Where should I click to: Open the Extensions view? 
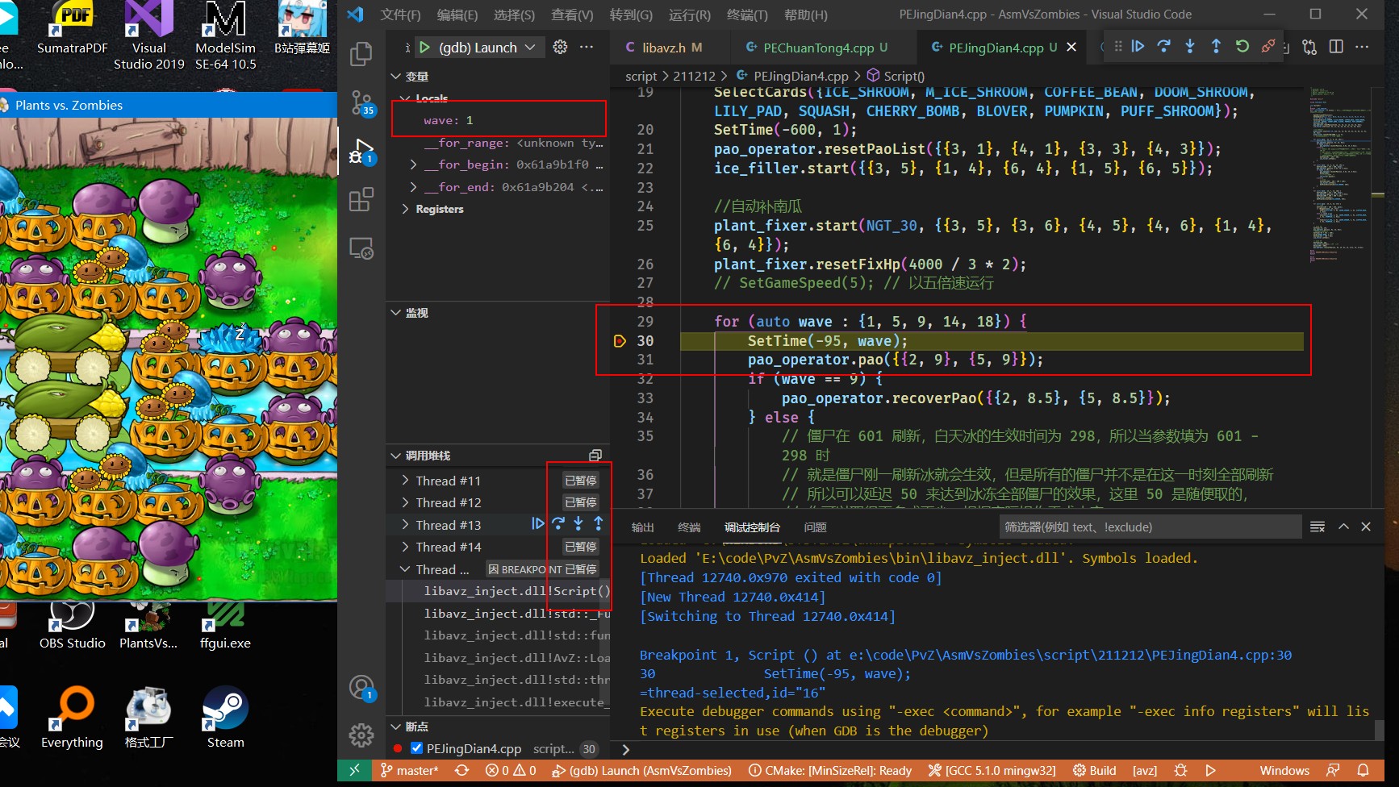[361, 199]
